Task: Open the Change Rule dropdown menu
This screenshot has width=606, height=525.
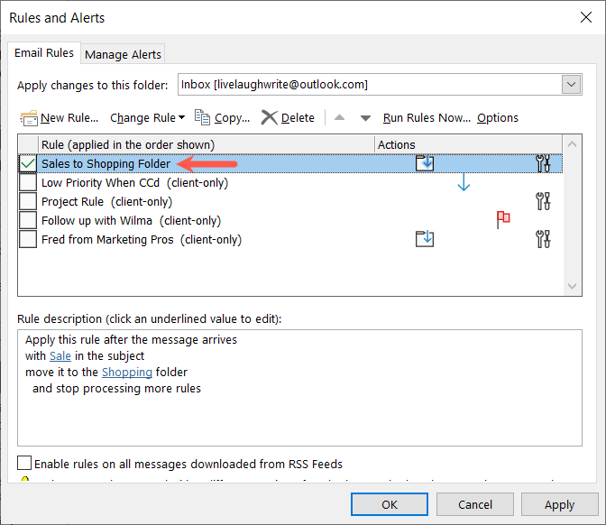Action: click(x=147, y=117)
